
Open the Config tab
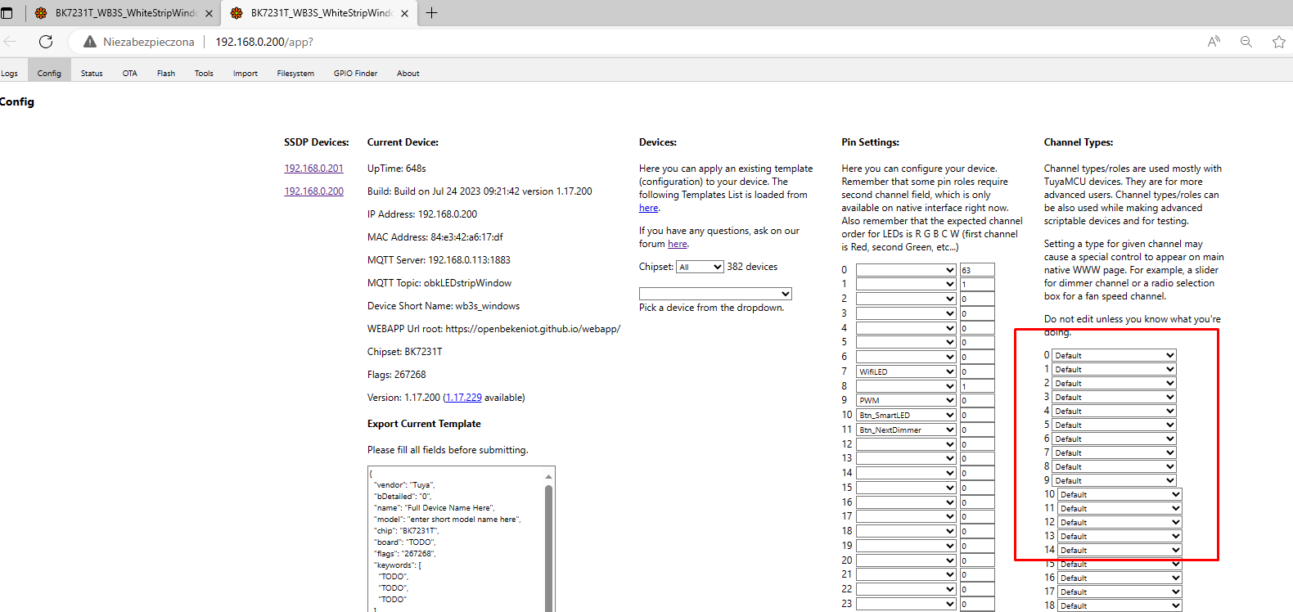[49, 74]
